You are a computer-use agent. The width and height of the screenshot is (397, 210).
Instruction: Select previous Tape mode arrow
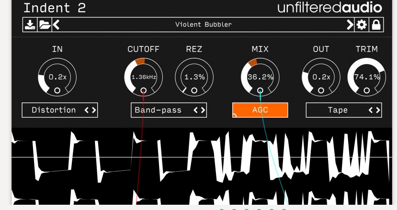[371, 110]
